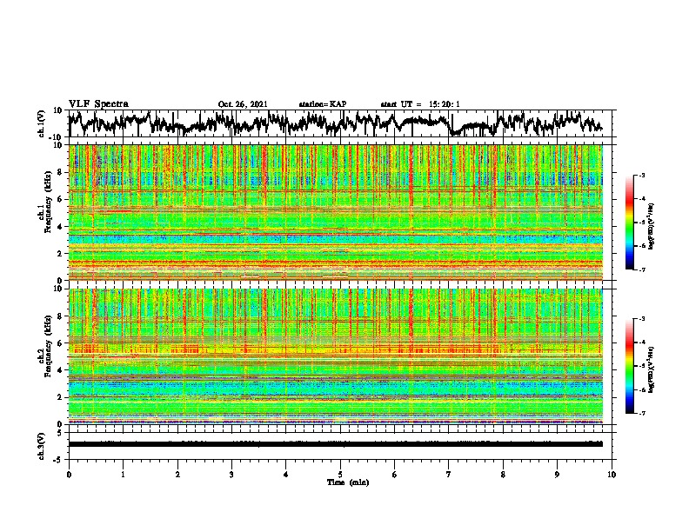Click the "Time (min)" axis label
Viewport: 689px width, 532px height.
[x=348, y=482]
